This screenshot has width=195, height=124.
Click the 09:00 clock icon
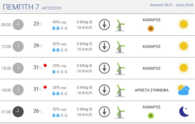[18, 25]
